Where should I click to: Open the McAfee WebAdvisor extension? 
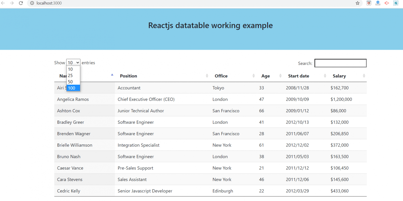(x=369, y=3)
